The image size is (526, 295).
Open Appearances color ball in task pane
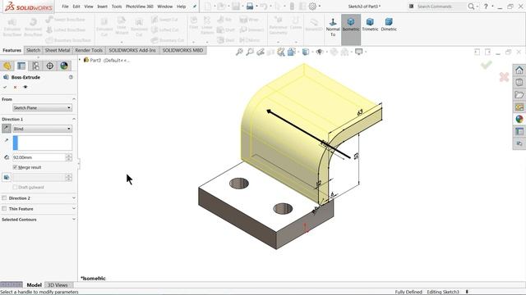(x=519, y=119)
